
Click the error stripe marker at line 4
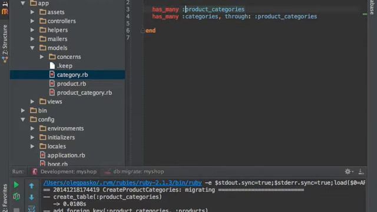point(365,14)
